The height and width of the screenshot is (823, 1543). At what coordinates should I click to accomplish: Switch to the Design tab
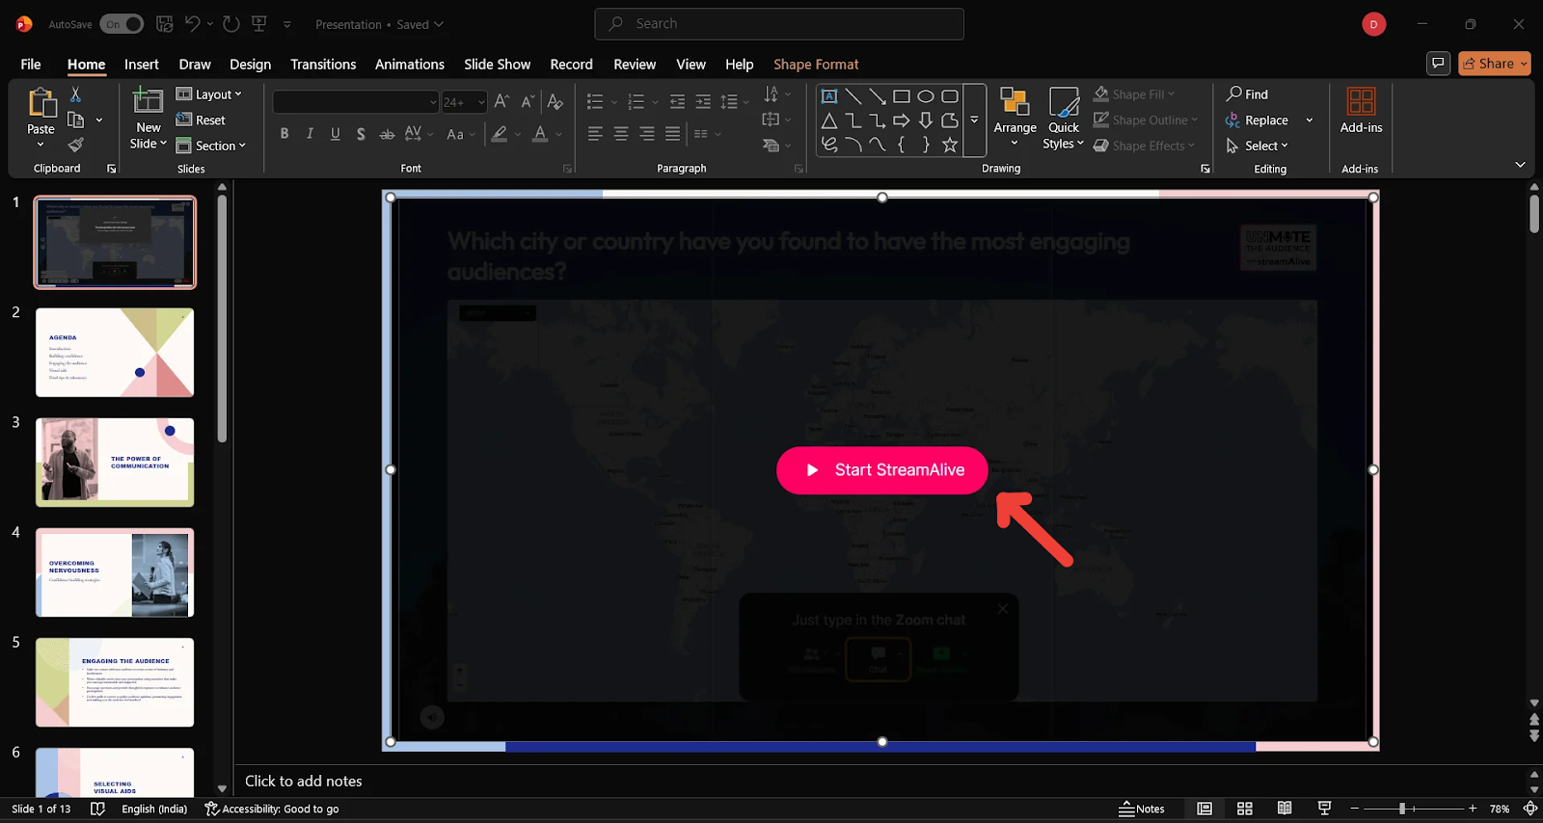251,65
